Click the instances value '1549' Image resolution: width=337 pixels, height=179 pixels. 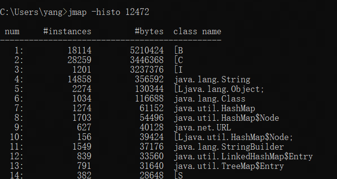[x=82, y=147]
